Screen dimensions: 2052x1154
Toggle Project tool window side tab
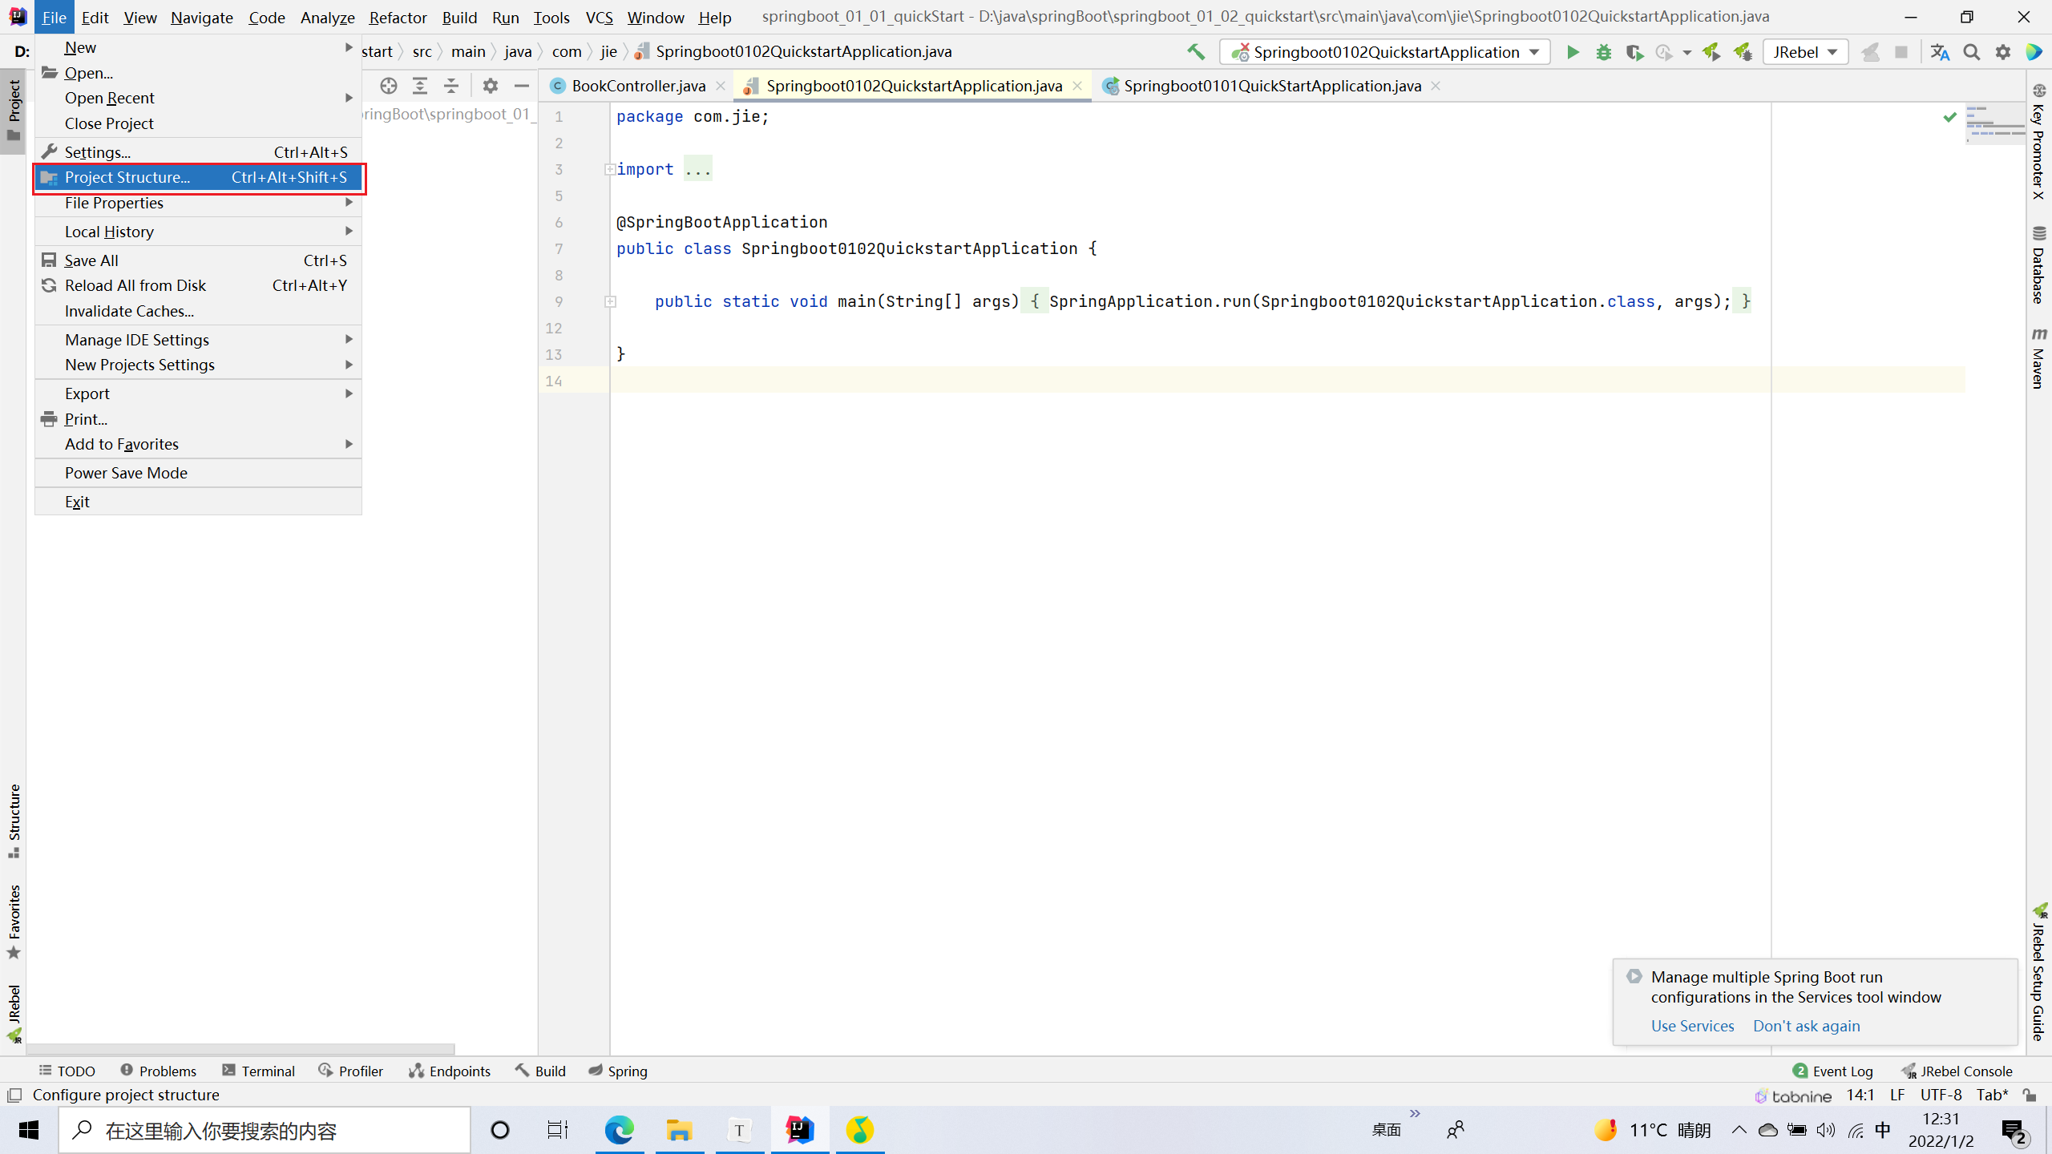tap(14, 111)
